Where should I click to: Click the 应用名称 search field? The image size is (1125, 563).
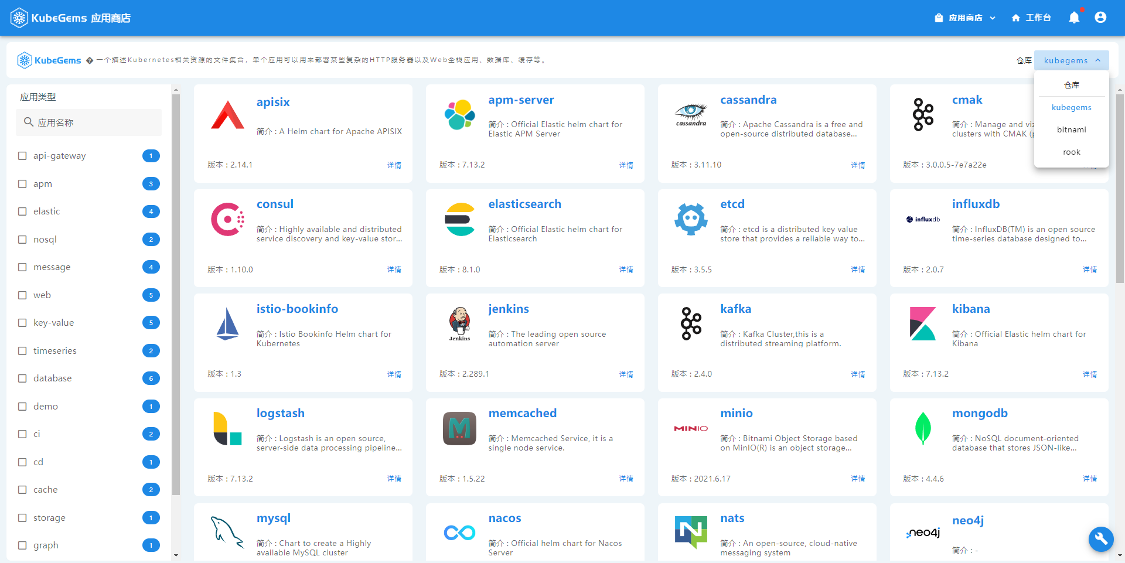(x=89, y=122)
